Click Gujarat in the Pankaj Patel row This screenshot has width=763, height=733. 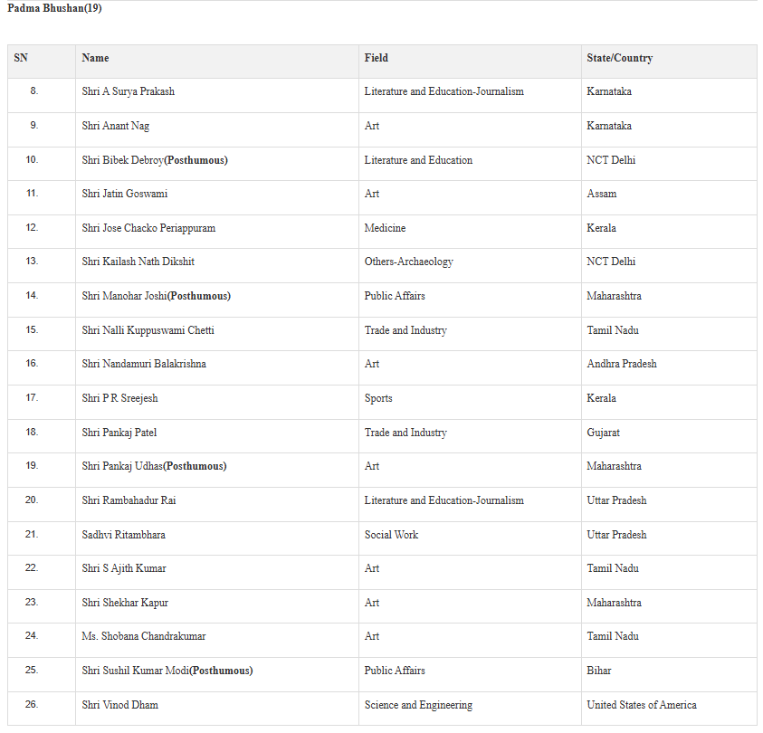[603, 433]
